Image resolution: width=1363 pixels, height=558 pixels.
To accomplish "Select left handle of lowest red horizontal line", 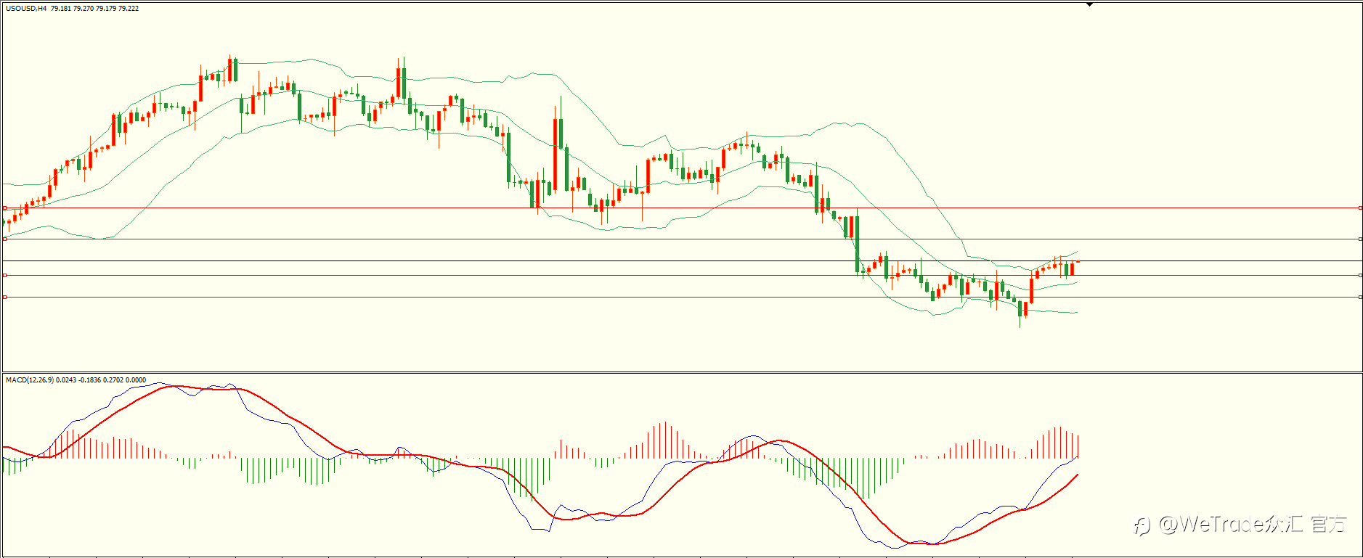I will [4, 297].
